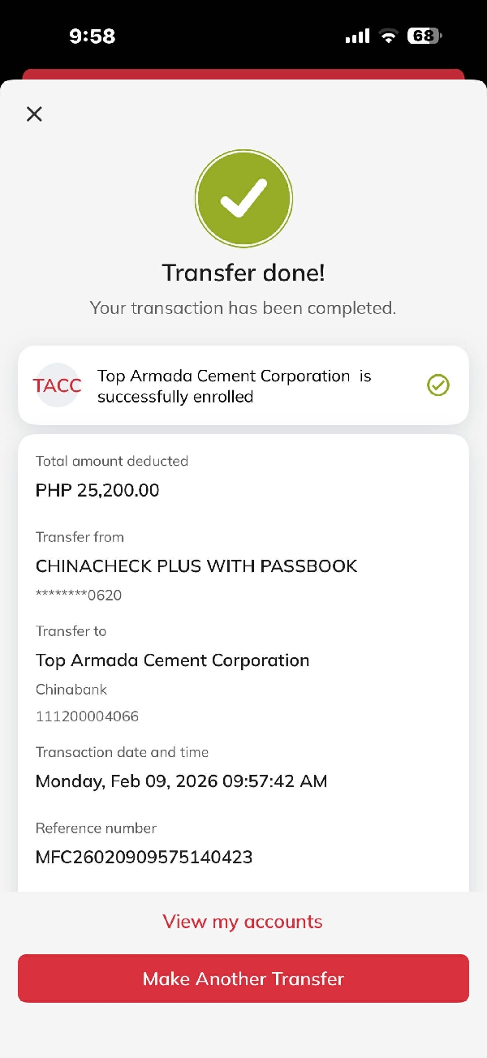Tap the transaction date and time value
The image size is (487, 1058).
point(181,782)
